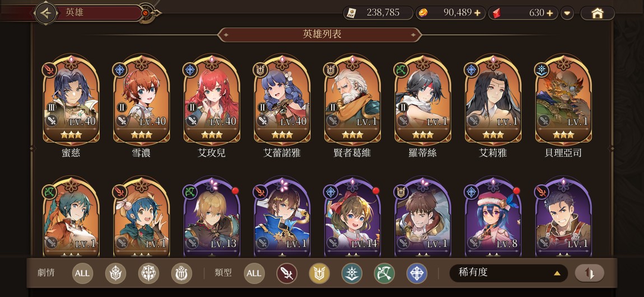Filter by third 劇情 faction emblem
Image resolution: width=644 pixels, height=297 pixels.
pos(181,274)
